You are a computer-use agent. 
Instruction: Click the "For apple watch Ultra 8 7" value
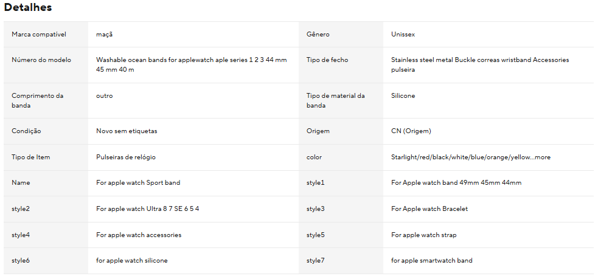click(x=147, y=209)
